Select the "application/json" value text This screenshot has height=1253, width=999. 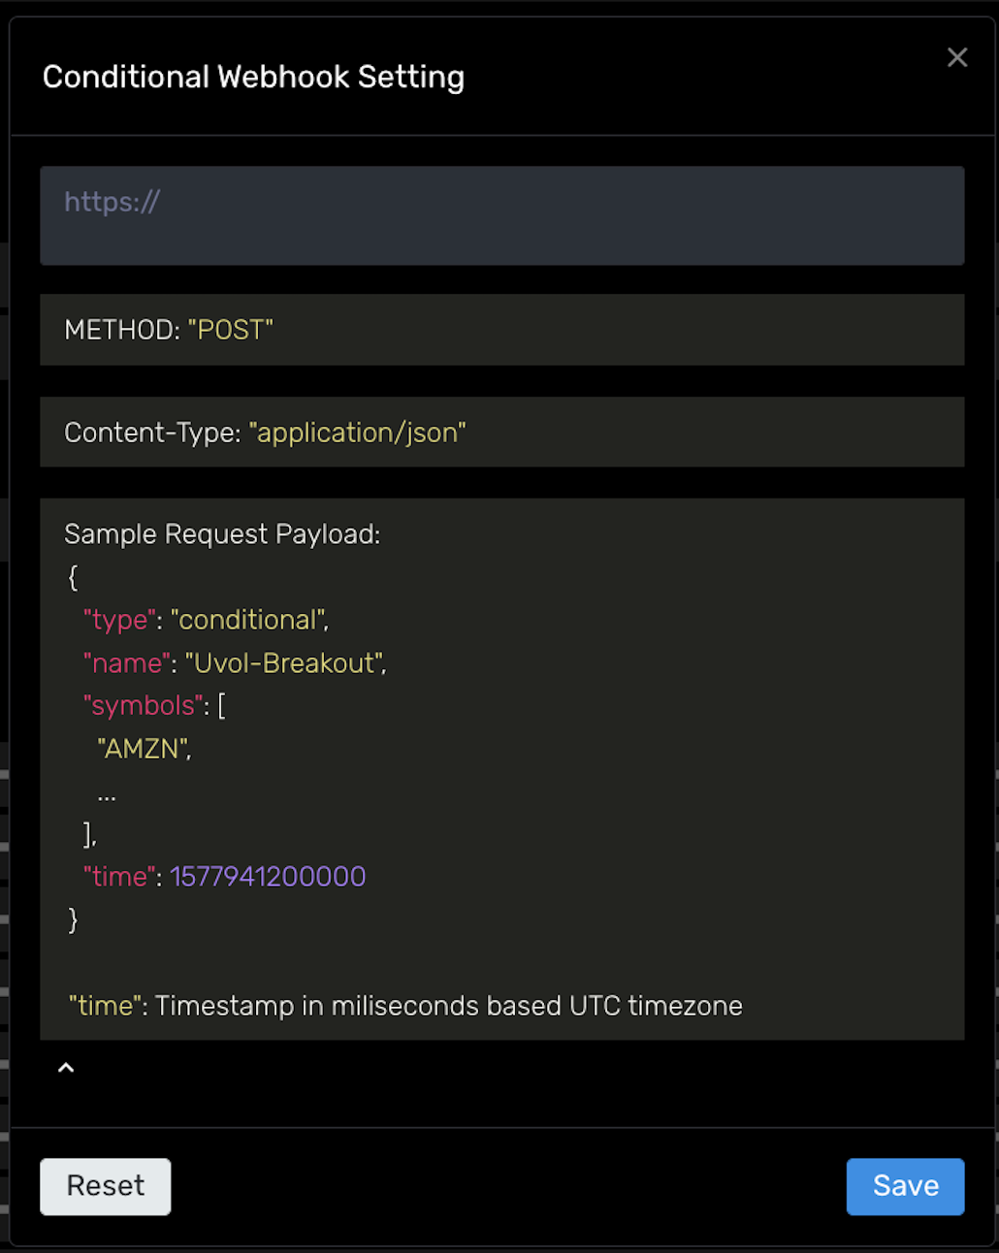(357, 433)
